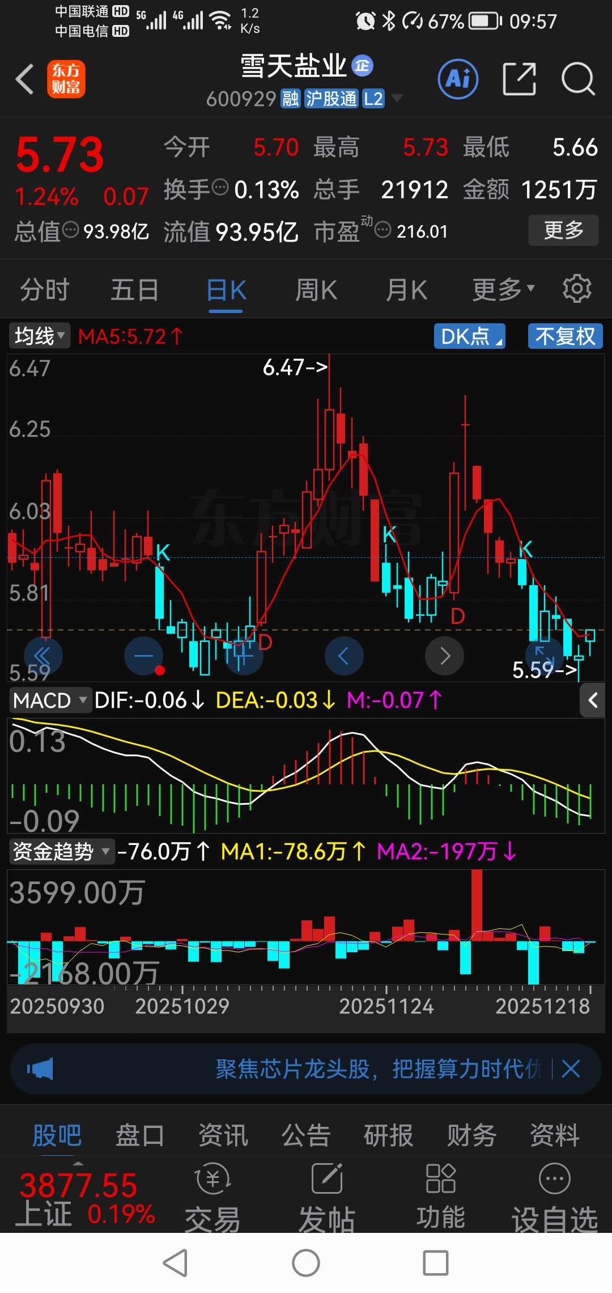Open 交易 trade icon
The image size is (612, 1293).
[212, 1197]
